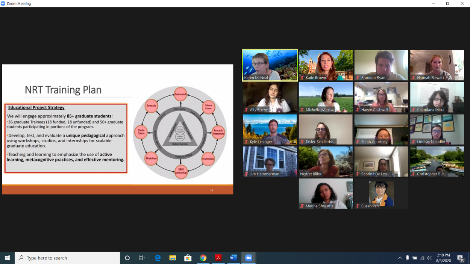470x264 pixels.
Task: Expand the hidden system tray icons chevron
Action: pyautogui.click(x=400, y=258)
